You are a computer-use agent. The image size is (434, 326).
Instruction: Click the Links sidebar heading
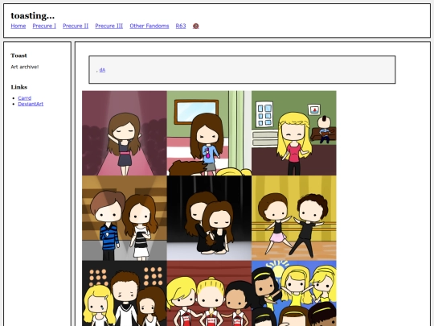pyautogui.click(x=19, y=87)
